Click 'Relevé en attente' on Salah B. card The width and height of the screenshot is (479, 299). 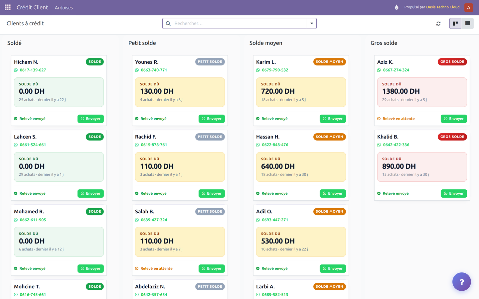click(154, 268)
